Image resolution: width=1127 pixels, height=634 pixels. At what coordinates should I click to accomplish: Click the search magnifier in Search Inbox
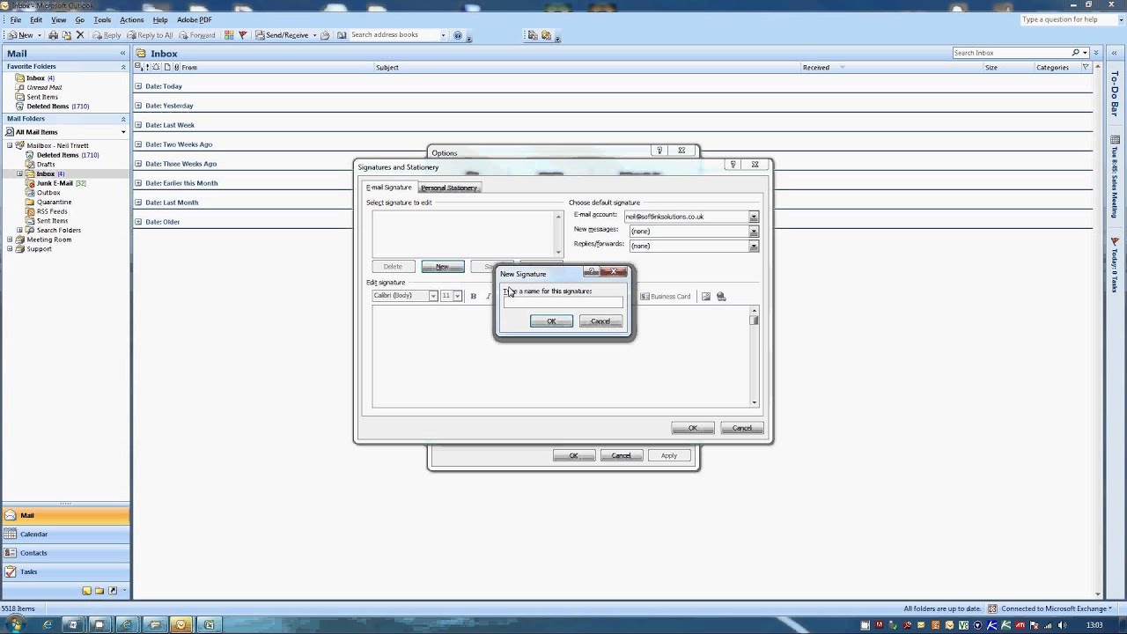point(1076,53)
